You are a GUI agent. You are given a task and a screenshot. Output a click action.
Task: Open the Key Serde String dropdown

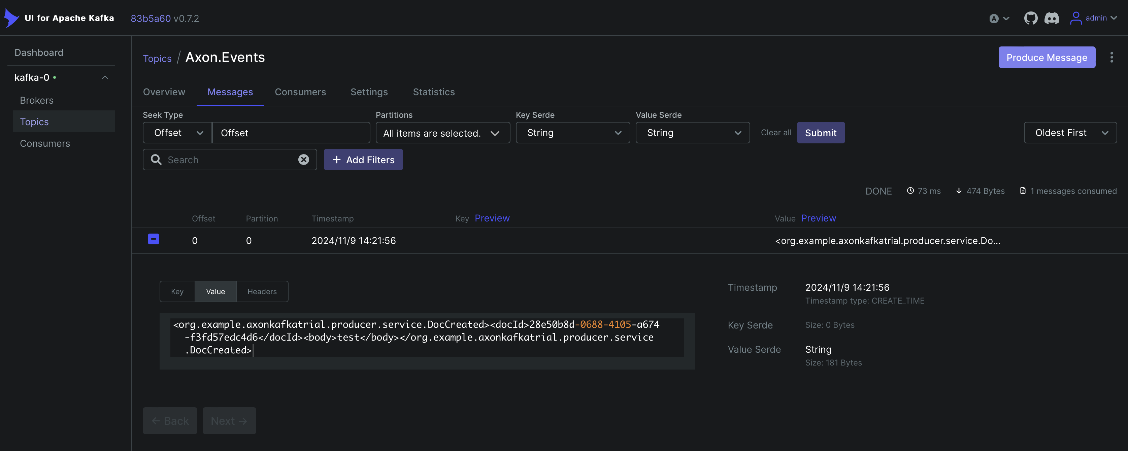click(572, 133)
